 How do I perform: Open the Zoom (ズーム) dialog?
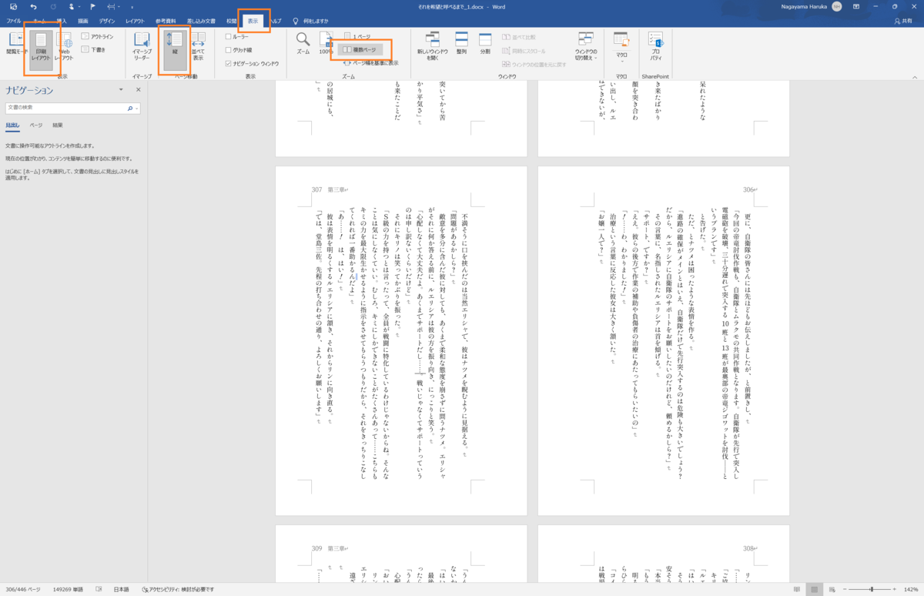(303, 43)
